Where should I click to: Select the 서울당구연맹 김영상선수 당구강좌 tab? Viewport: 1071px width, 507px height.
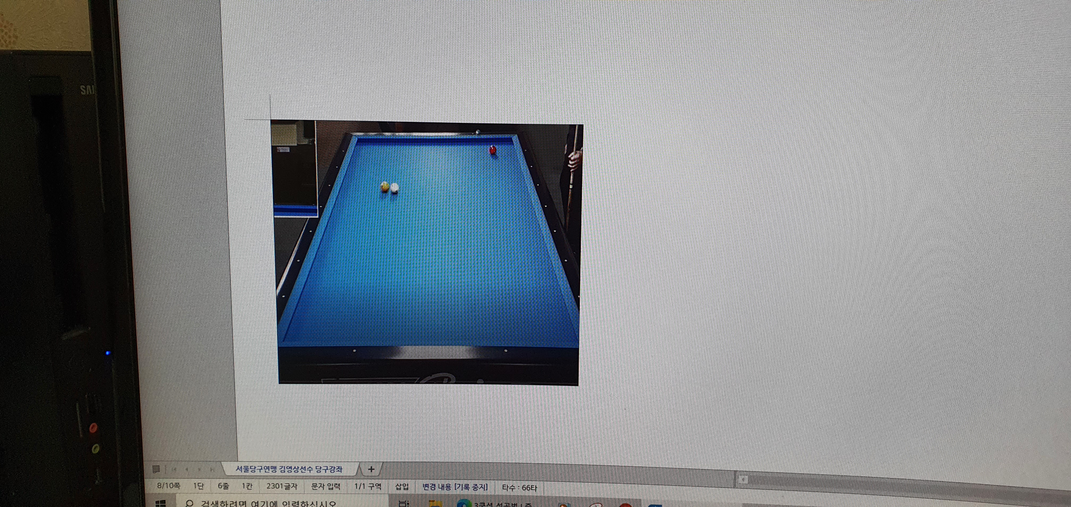tap(289, 469)
